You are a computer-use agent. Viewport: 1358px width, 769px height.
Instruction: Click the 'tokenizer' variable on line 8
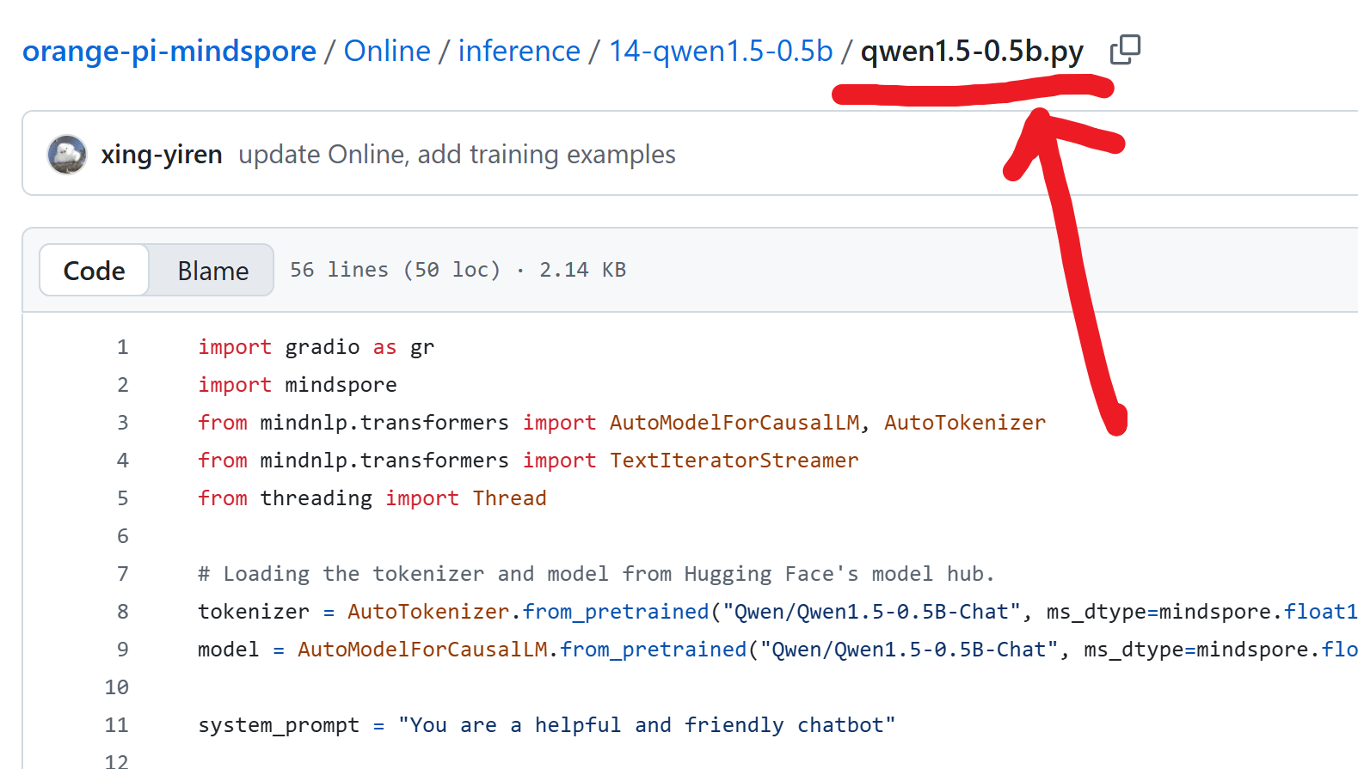tap(254, 612)
